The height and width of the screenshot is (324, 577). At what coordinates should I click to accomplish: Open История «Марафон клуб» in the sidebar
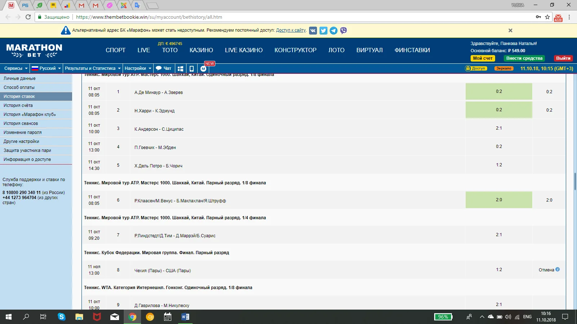click(36, 114)
